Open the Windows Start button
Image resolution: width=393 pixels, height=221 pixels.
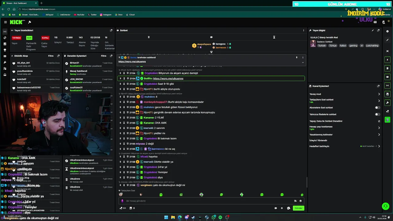[166, 217]
